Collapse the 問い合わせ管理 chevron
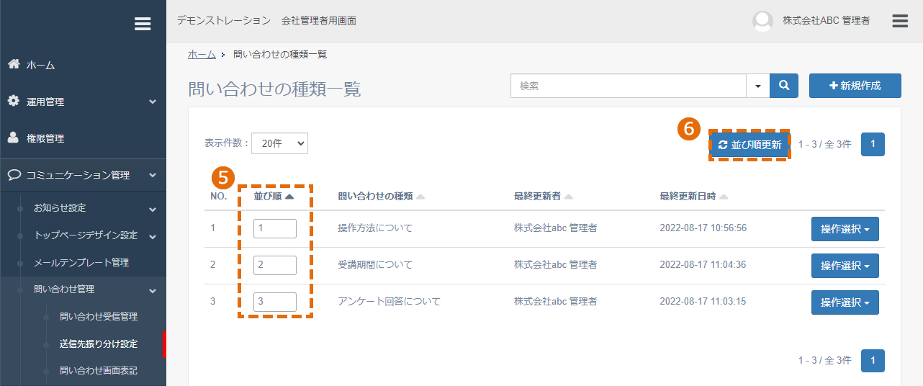923x386 pixels. [x=153, y=290]
